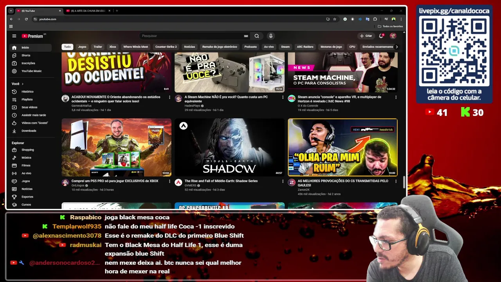Click the page vertical scrollbar thumb

click(x=404, y=182)
